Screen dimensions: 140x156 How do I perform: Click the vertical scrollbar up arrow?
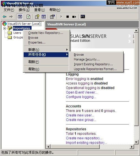(136, 31)
